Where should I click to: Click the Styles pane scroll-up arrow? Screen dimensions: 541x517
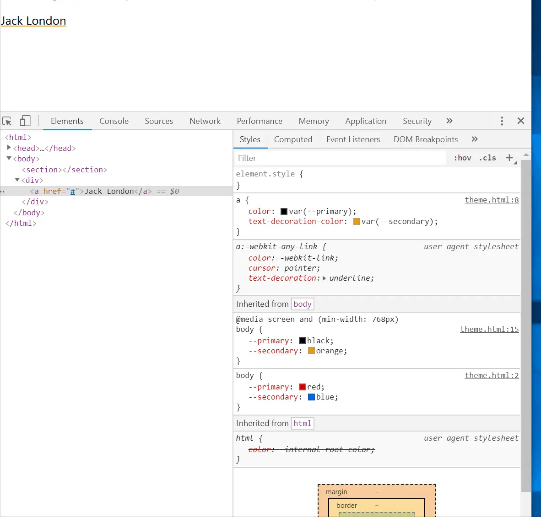(x=526, y=155)
